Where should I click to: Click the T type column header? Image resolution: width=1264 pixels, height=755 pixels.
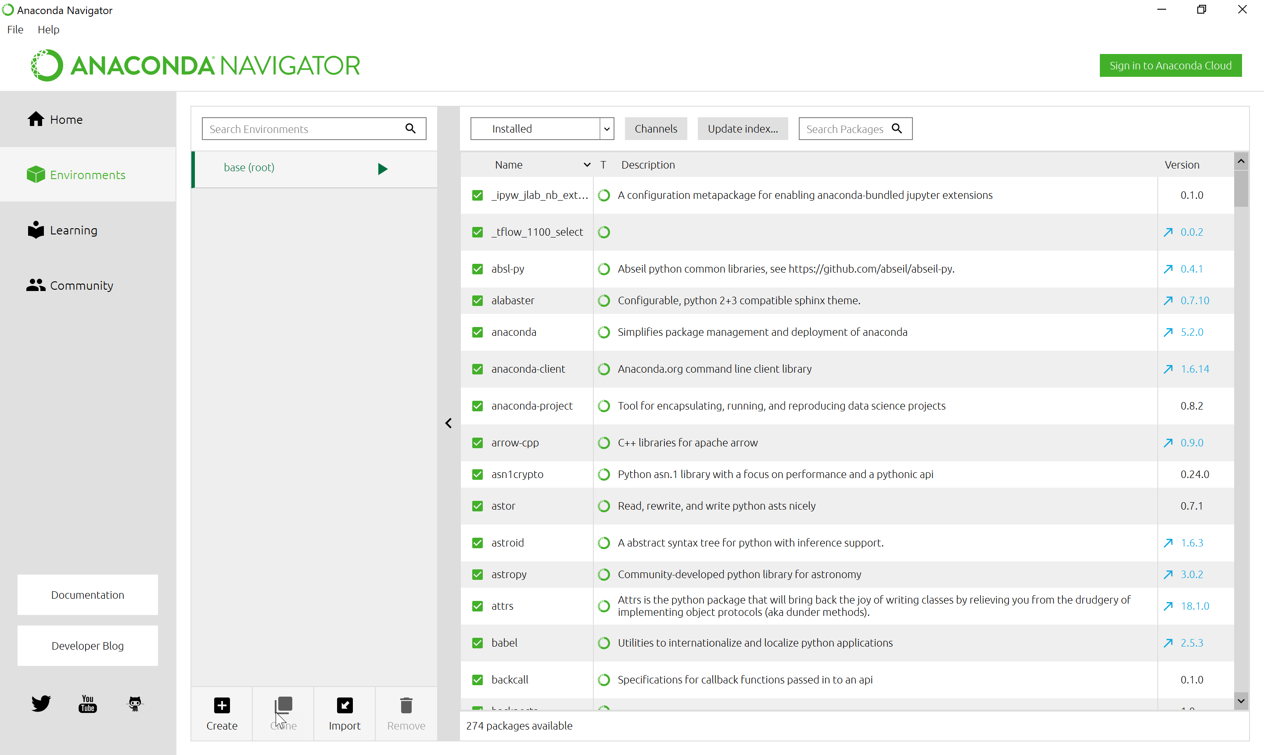click(603, 165)
